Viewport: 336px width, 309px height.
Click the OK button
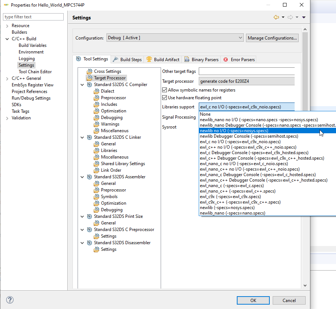coord(253,301)
